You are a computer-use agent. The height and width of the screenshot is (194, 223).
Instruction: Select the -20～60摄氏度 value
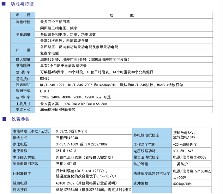pos(185,145)
